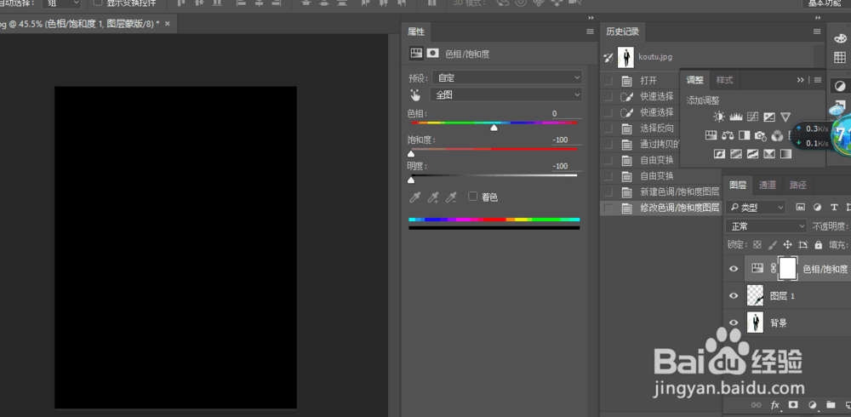Hide 图层 1 layer visibility
Screen dimensions: 851x417
pyautogui.click(x=734, y=295)
